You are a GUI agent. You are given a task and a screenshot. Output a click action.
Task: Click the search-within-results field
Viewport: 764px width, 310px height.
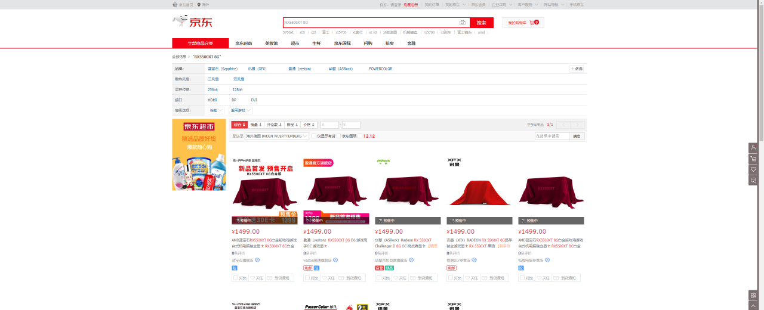552,136
